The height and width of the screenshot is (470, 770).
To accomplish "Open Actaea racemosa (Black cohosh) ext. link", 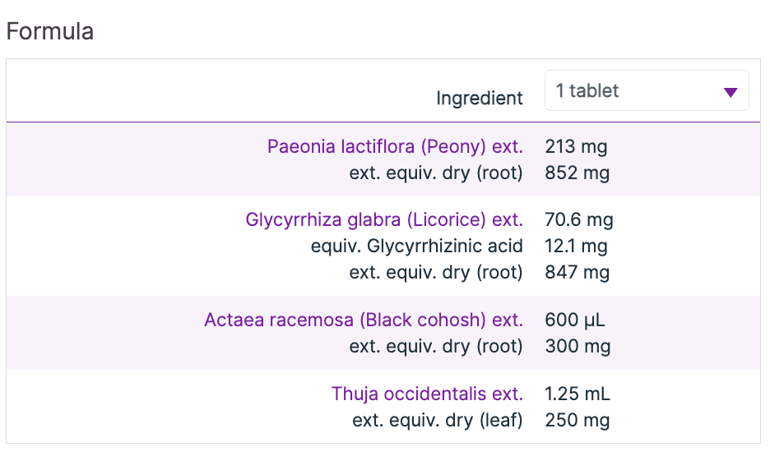I will coord(364,320).
